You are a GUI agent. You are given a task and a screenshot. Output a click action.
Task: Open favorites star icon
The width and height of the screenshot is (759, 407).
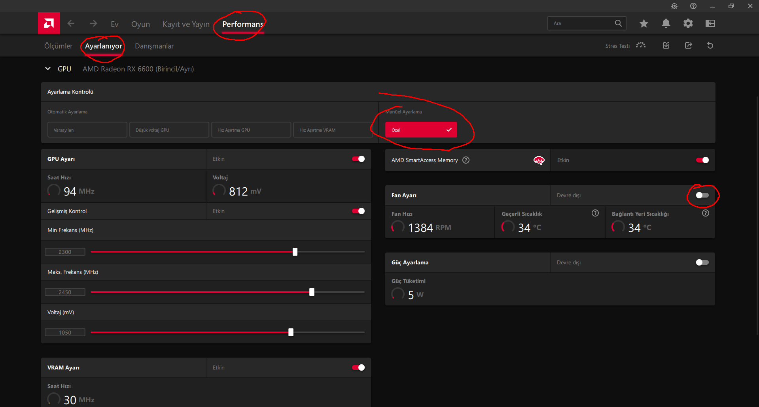(644, 23)
